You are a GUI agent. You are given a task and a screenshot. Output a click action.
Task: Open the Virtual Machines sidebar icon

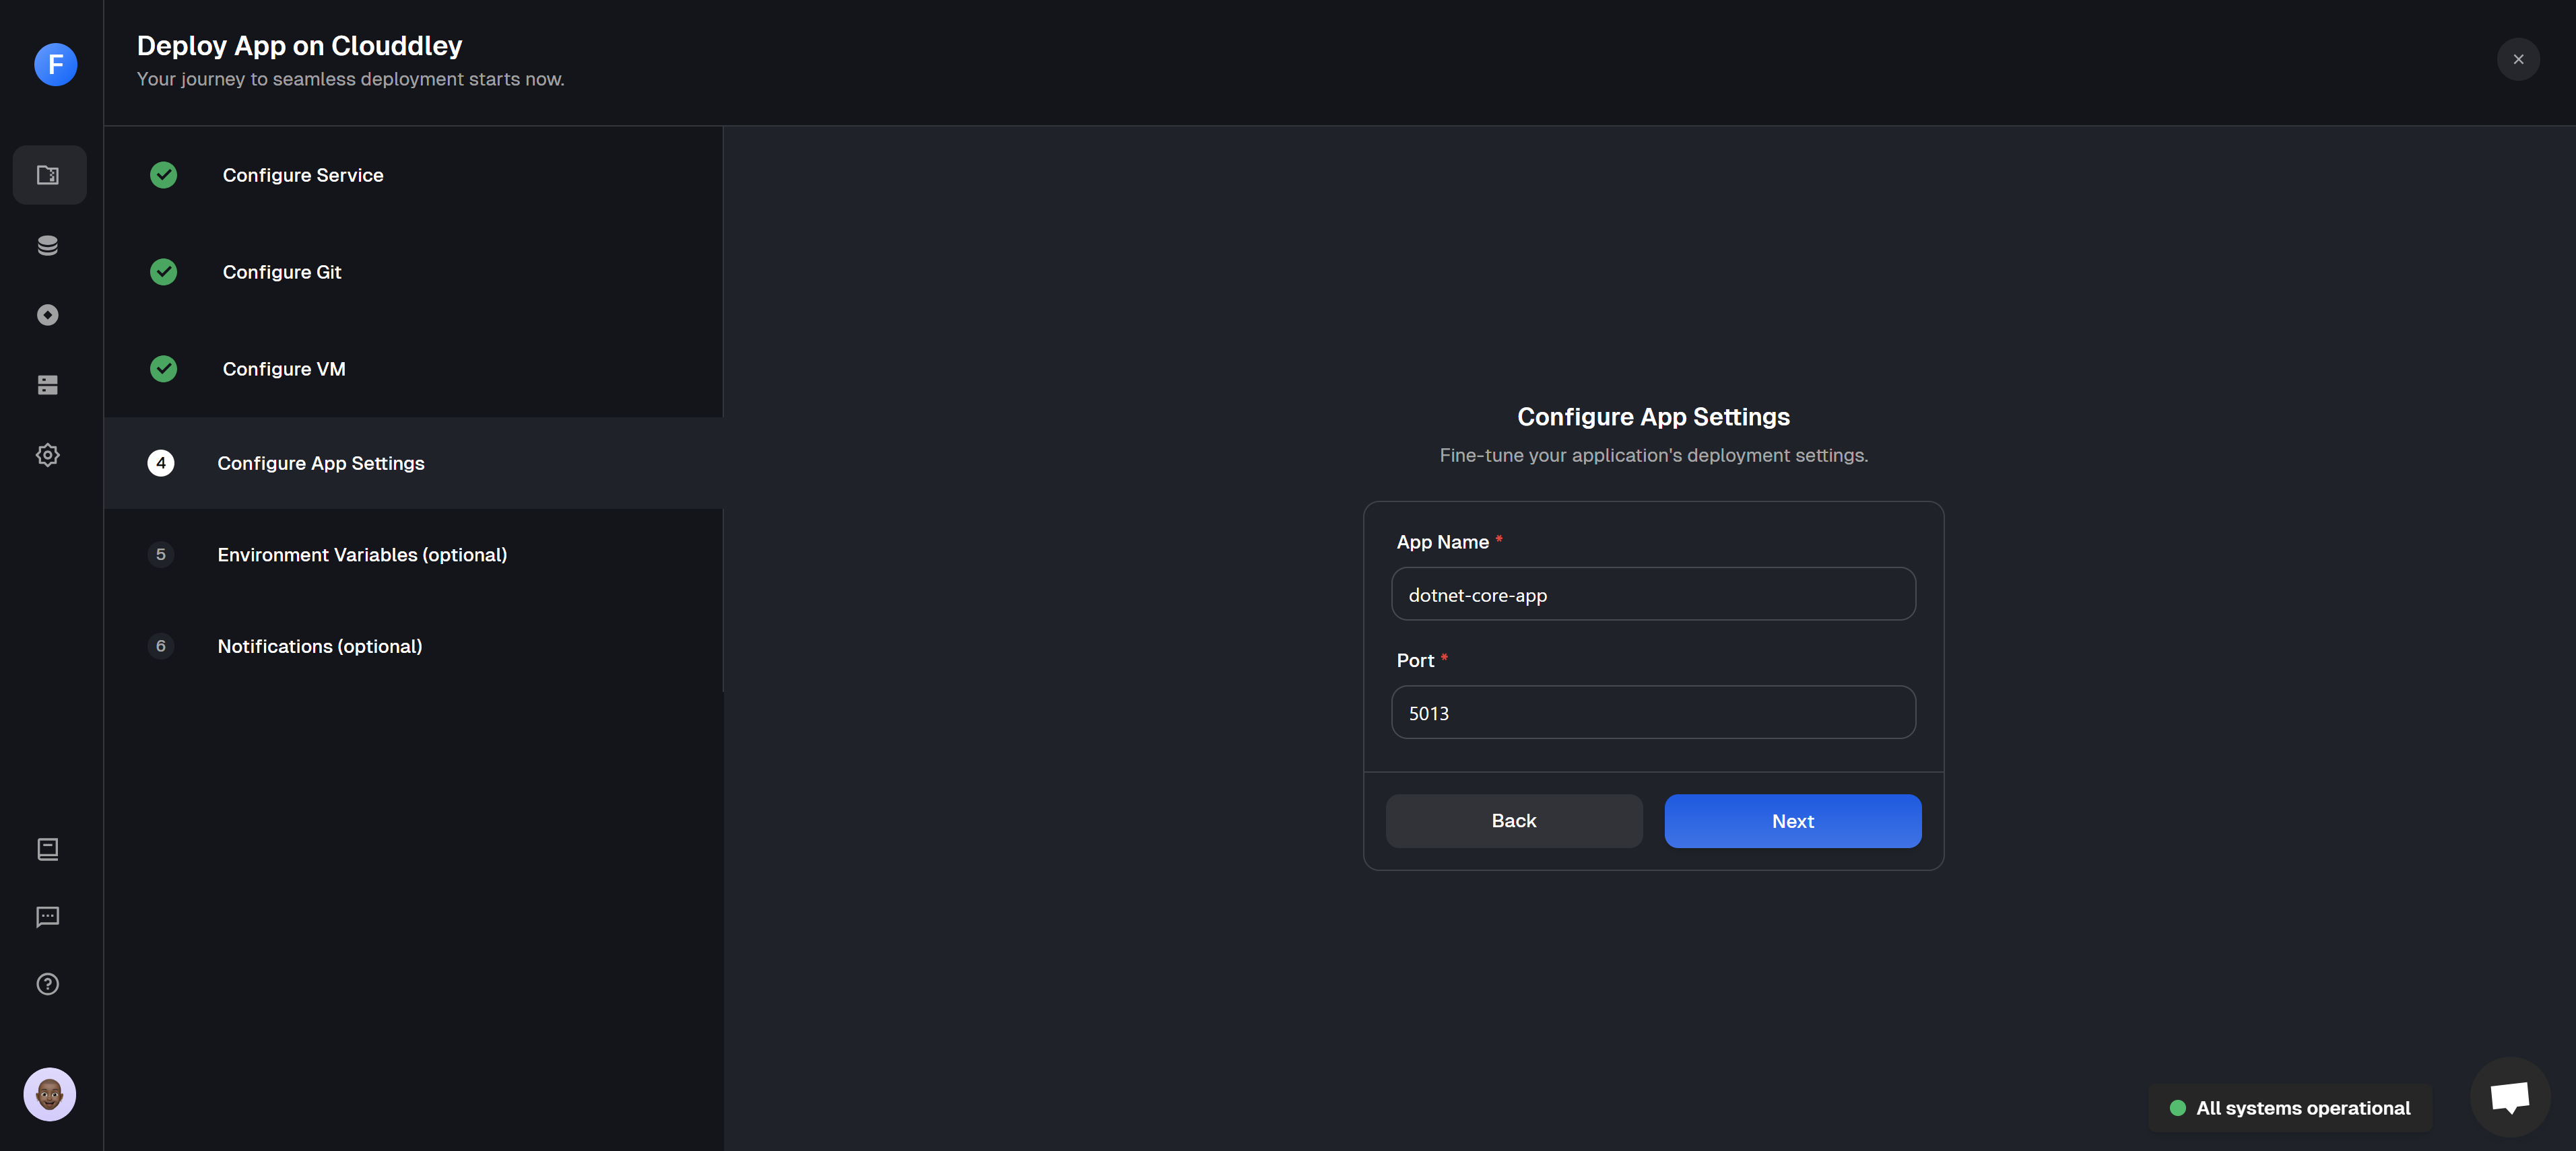coord(48,384)
